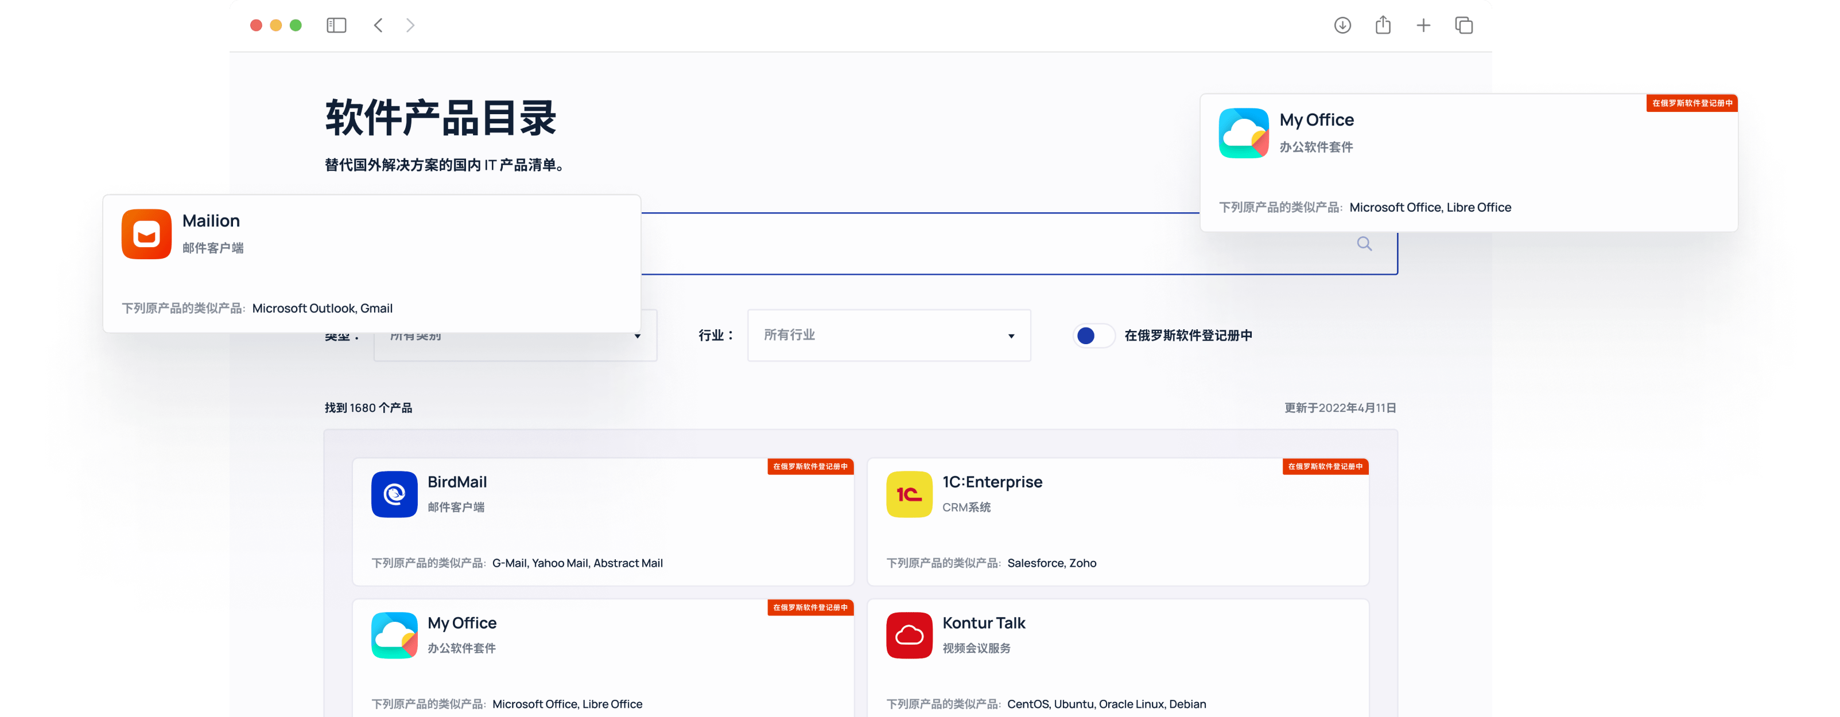Open My Office title in product list
The height and width of the screenshot is (717, 1840).
tap(461, 623)
